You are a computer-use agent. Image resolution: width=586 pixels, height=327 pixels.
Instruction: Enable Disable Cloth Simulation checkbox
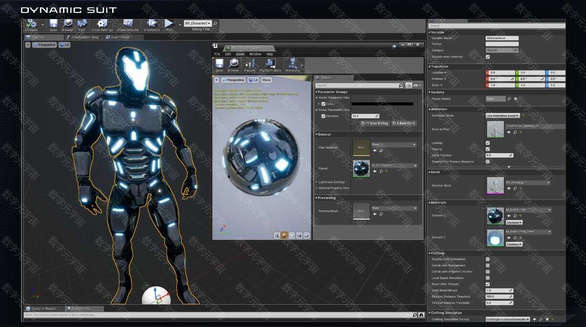point(488,259)
